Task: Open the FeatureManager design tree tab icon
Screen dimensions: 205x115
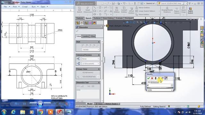Action: coord(78,23)
